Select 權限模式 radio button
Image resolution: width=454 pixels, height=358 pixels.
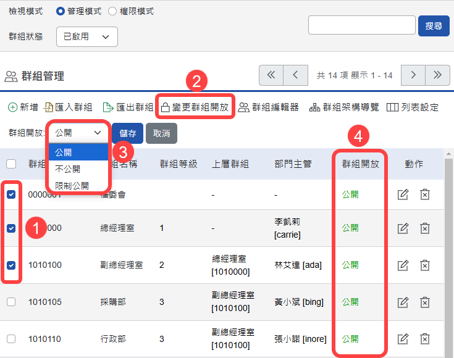[x=112, y=12]
